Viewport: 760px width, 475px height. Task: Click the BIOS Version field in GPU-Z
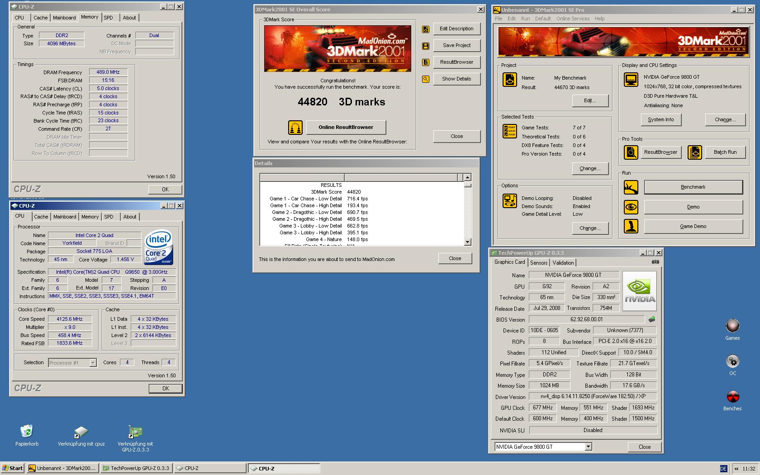[586, 319]
